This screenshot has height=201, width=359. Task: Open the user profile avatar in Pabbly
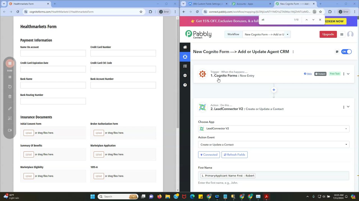point(350,34)
